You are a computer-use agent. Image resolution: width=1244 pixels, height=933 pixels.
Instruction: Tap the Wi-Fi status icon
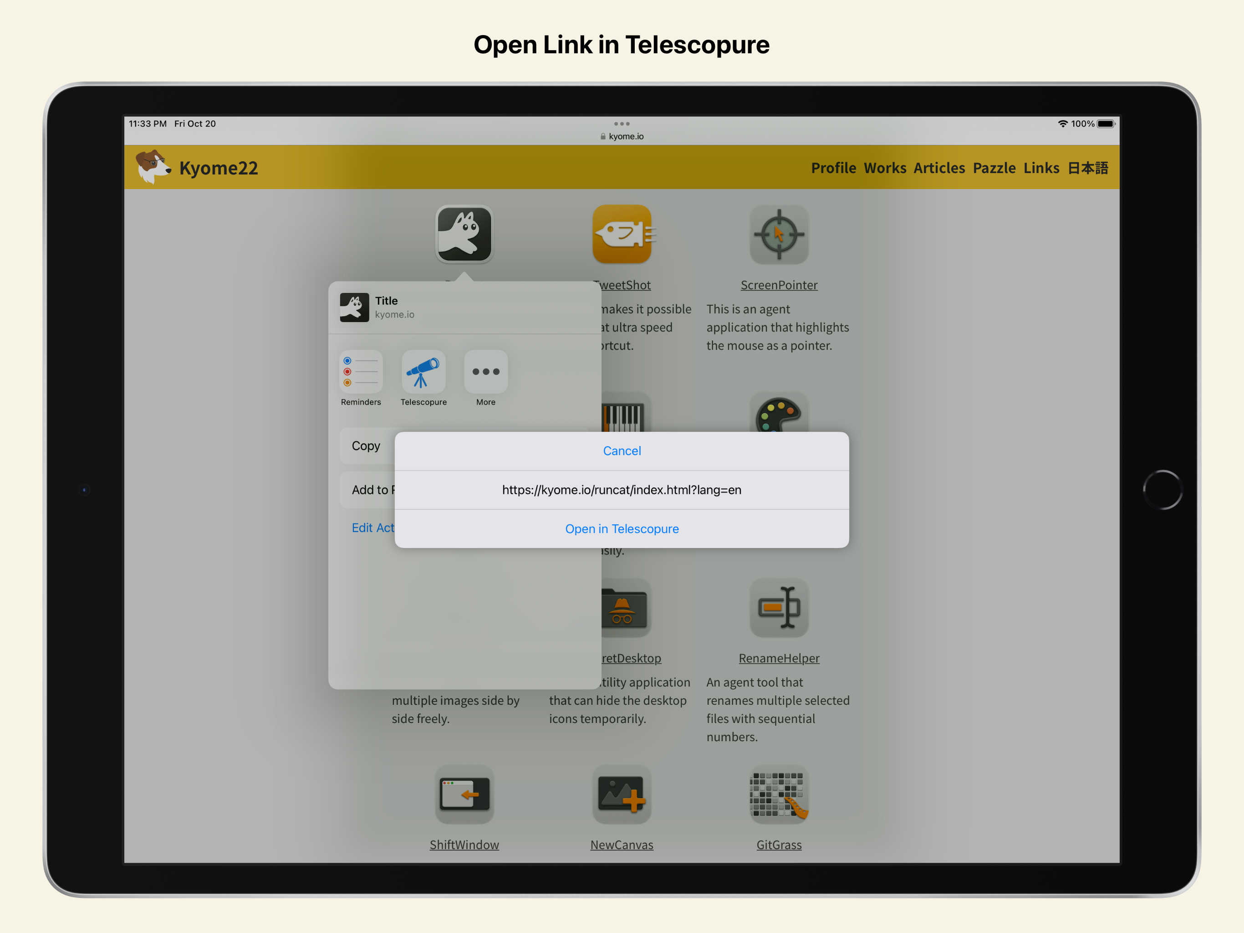pos(1062,124)
